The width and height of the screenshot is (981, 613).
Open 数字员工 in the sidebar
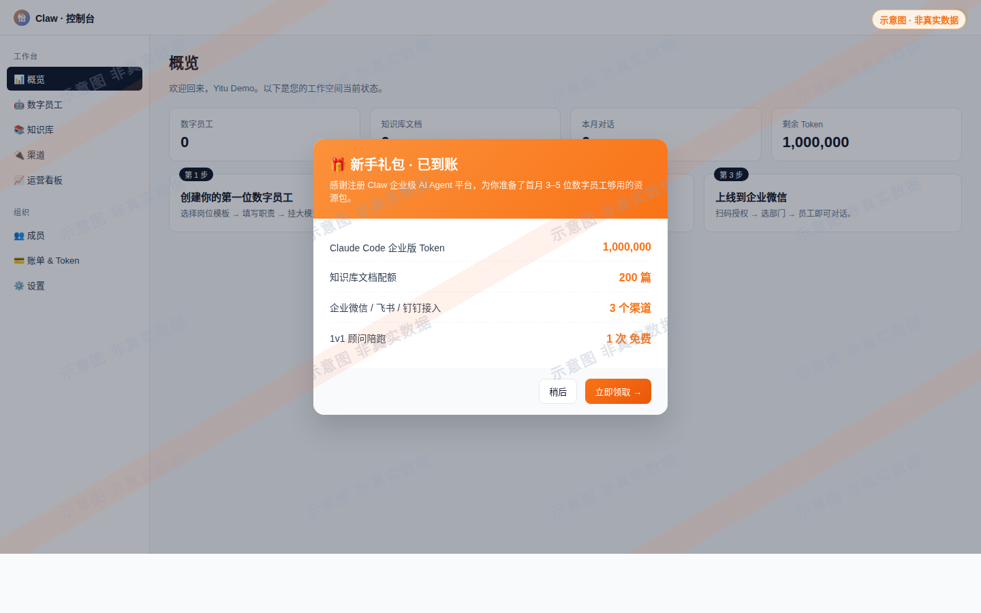[74, 104]
